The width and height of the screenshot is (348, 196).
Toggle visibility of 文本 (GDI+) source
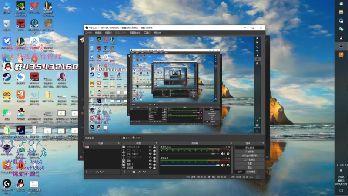tap(150, 154)
